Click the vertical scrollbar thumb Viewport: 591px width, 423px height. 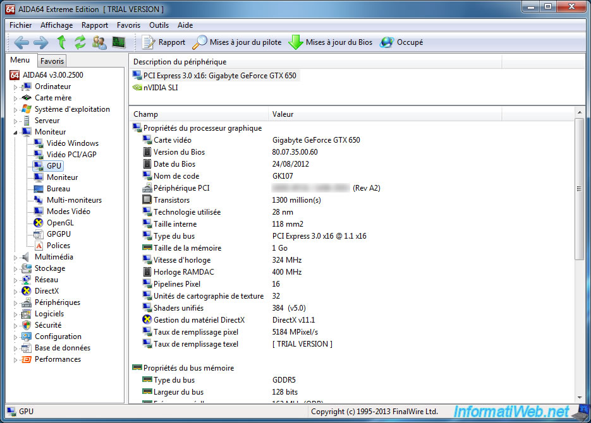click(x=580, y=189)
